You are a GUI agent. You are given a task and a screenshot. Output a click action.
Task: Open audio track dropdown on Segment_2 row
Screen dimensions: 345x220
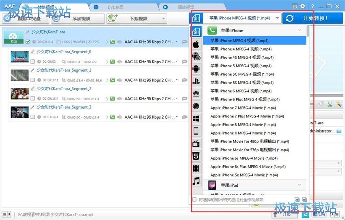coord(177,98)
